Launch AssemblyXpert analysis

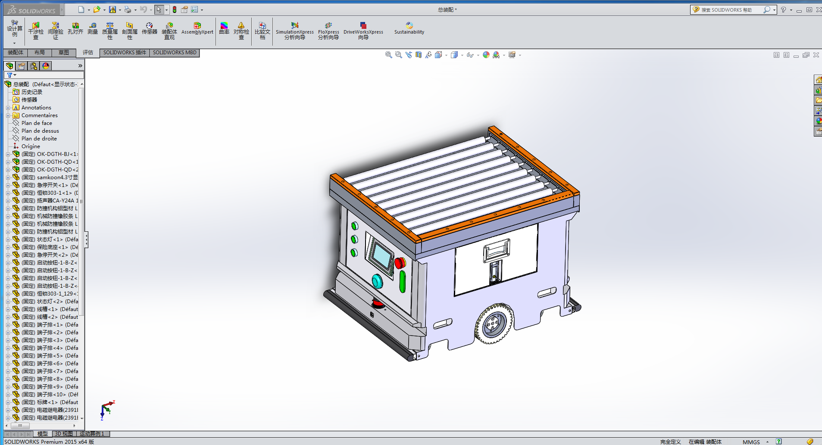(197, 28)
